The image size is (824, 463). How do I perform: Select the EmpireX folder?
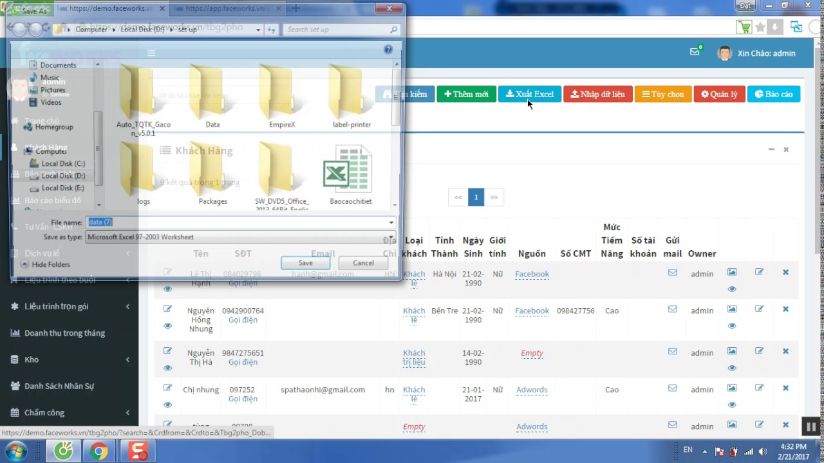click(282, 96)
